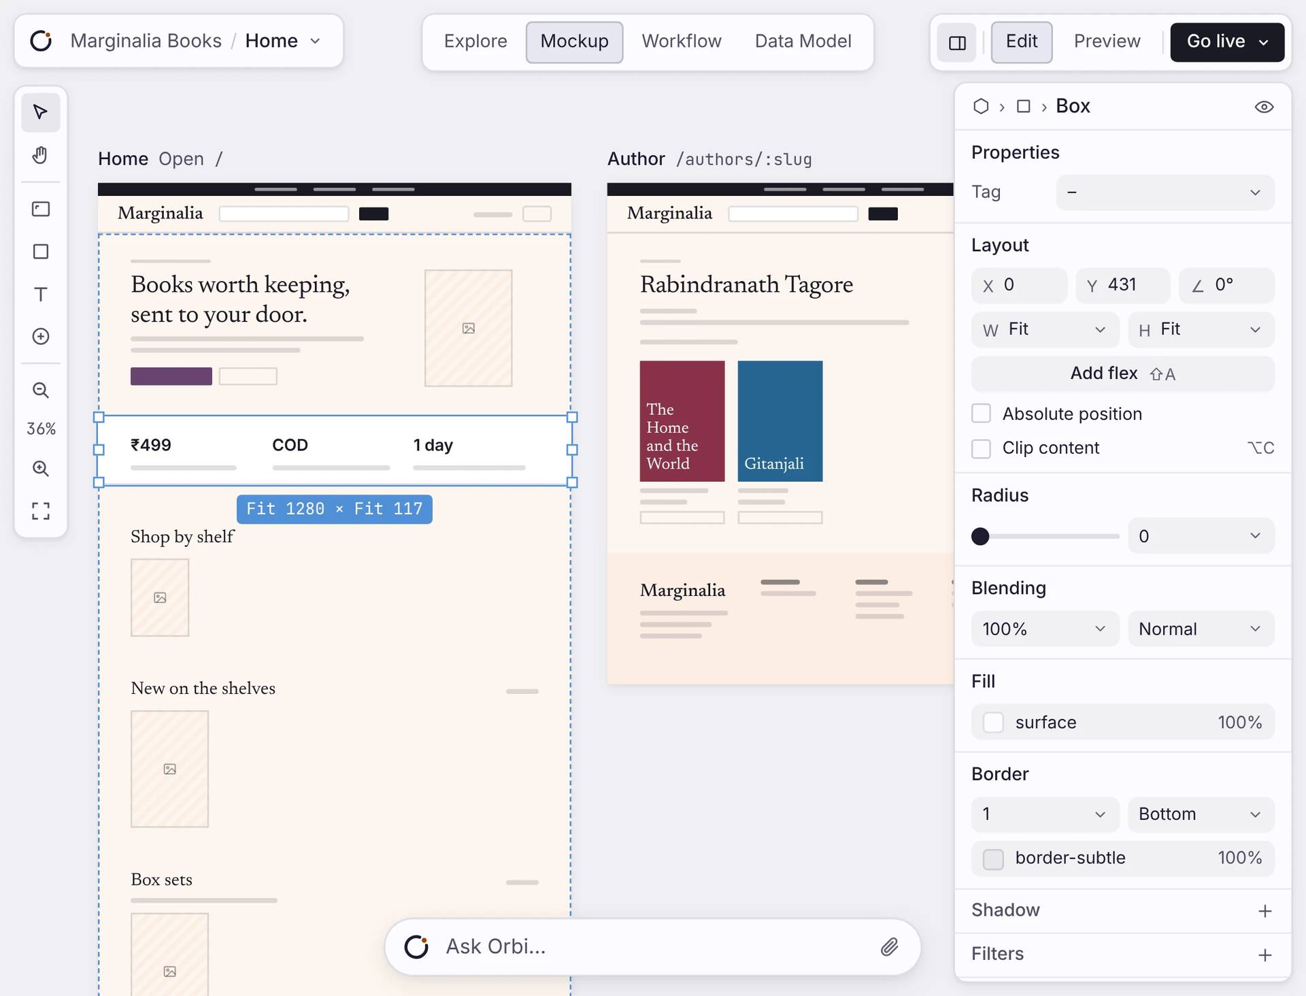Click the Preview button
1306x996 pixels.
pyautogui.click(x=1107, y=41)
